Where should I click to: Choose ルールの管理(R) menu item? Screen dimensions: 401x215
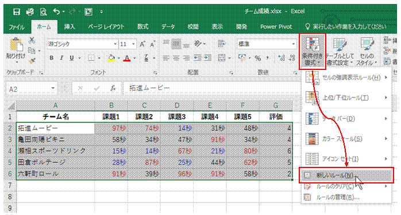(346, 197)
